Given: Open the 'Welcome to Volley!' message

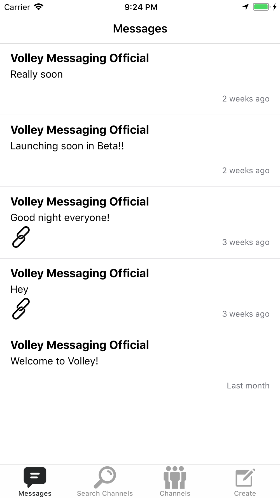Looking at the screenshot, I should point(140,366).
